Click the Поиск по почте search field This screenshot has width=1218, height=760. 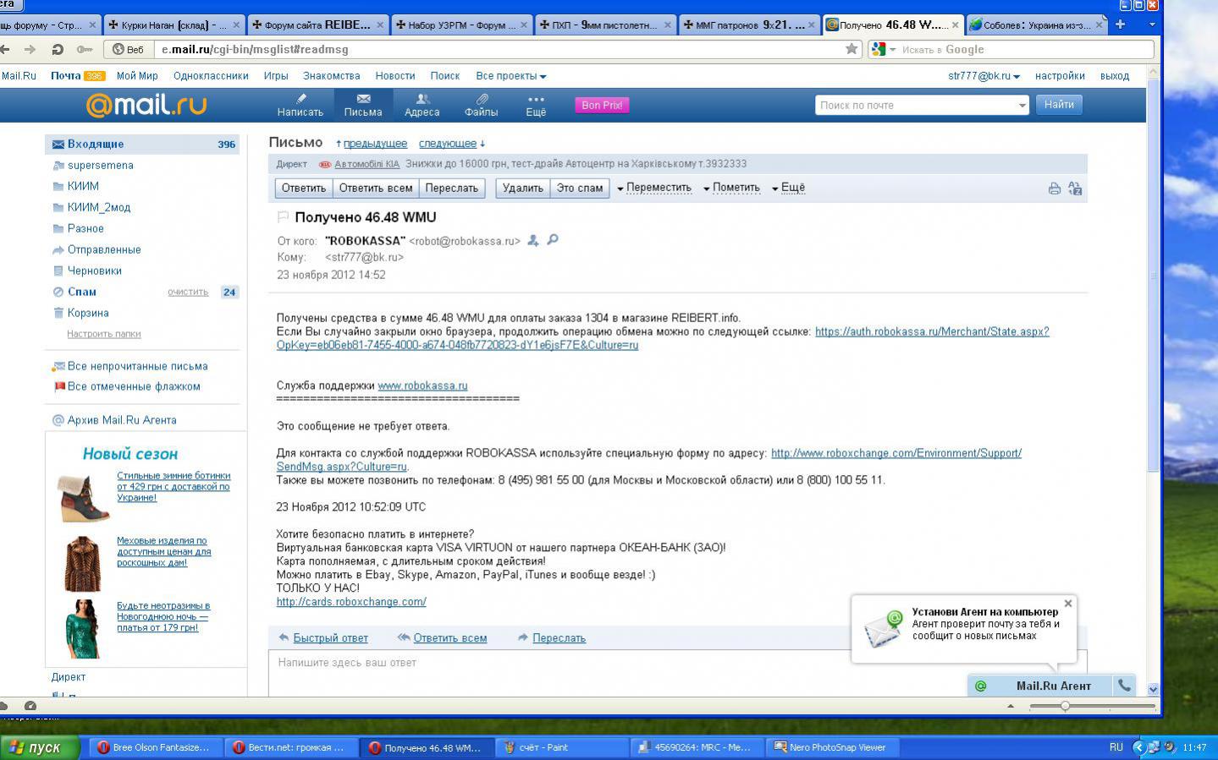coord(916,106)
